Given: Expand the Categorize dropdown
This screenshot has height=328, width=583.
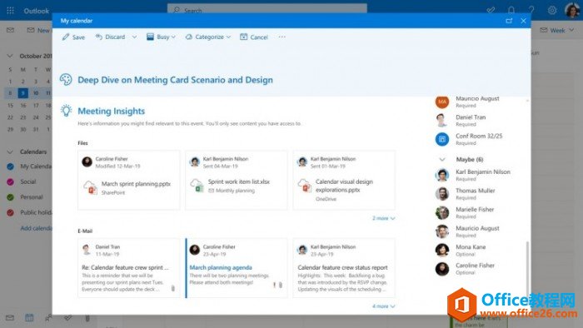Looking at the screenshot, I should click(x=208, y=37).
